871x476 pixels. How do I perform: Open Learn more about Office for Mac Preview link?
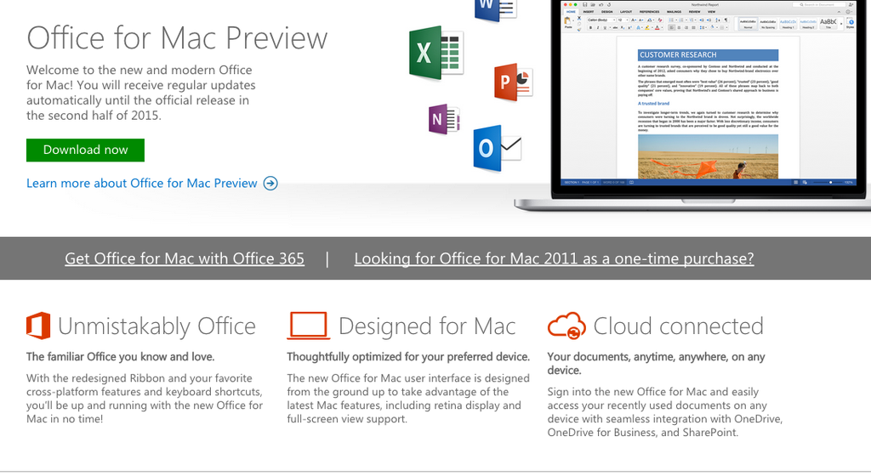coord(142,183)
